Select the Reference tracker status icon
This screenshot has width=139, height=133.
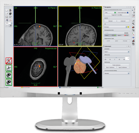[9, 68]
